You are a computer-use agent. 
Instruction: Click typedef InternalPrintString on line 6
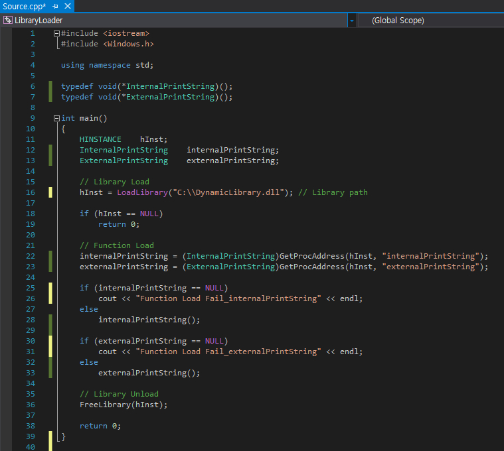(147, 86)
